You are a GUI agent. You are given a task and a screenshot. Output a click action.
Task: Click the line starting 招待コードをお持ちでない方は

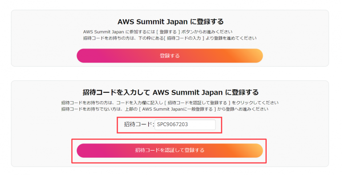tap(165, 109)
